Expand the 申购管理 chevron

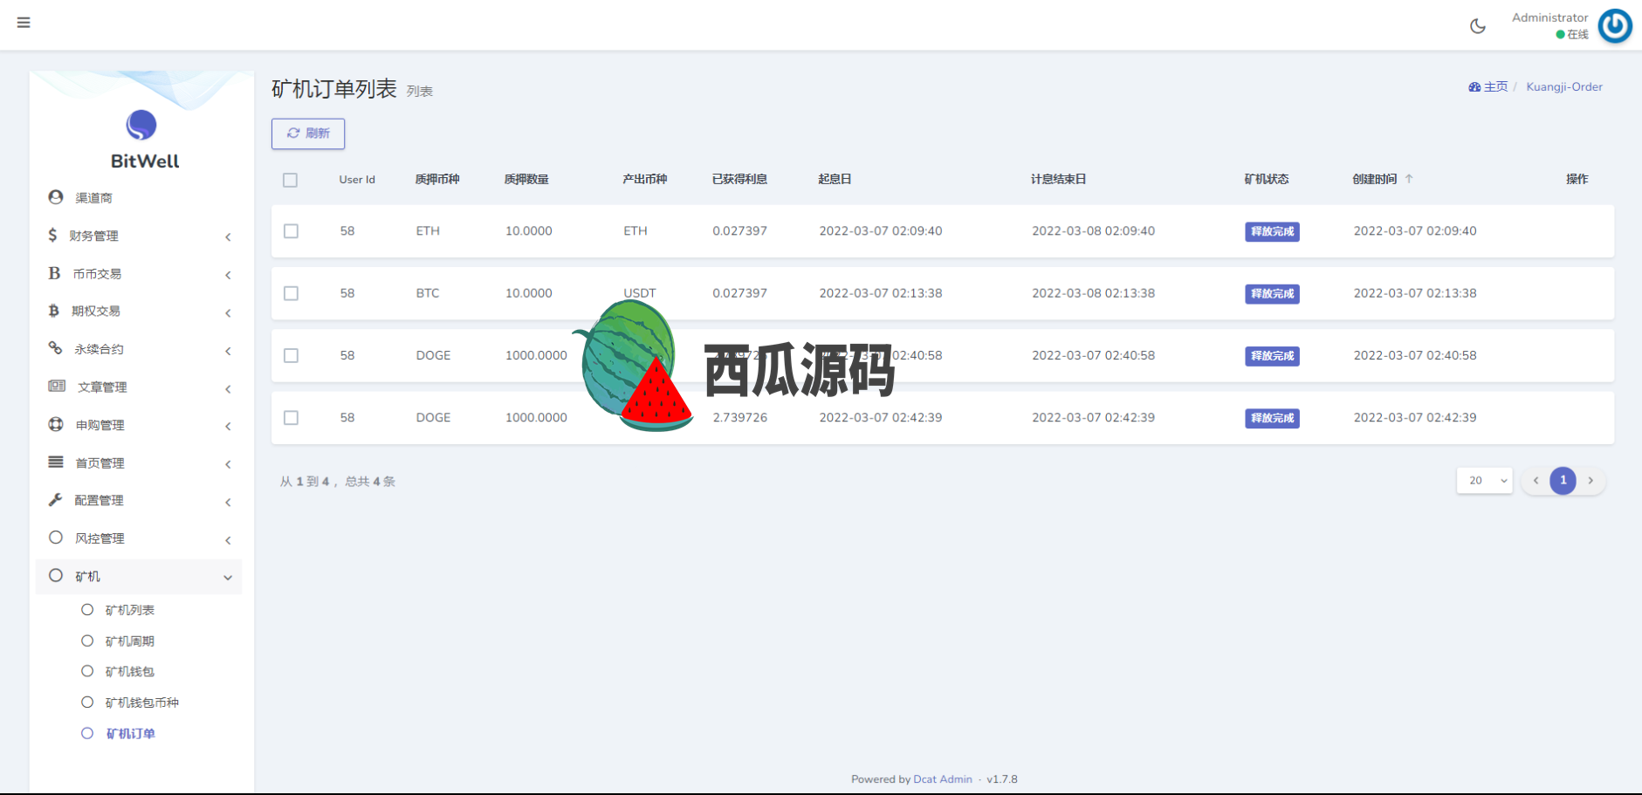(228, 427)
